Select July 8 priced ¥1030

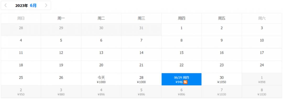pos(262,92)
